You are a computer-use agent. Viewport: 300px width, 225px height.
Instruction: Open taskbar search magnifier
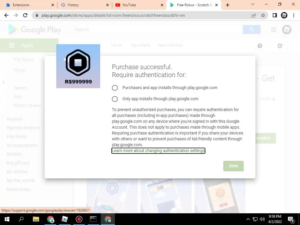[x=21, y=219]
